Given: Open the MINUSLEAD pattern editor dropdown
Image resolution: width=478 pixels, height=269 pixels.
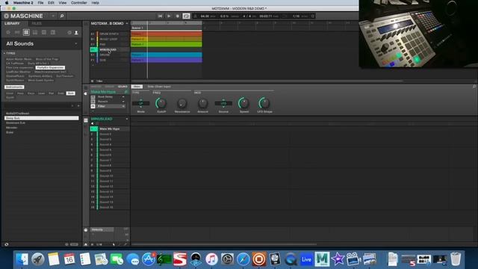Looking at the screenshot, I should (x=127, y=119).
